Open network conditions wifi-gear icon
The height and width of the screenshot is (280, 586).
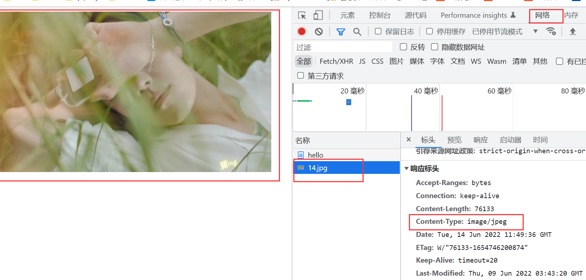point(551,32)
